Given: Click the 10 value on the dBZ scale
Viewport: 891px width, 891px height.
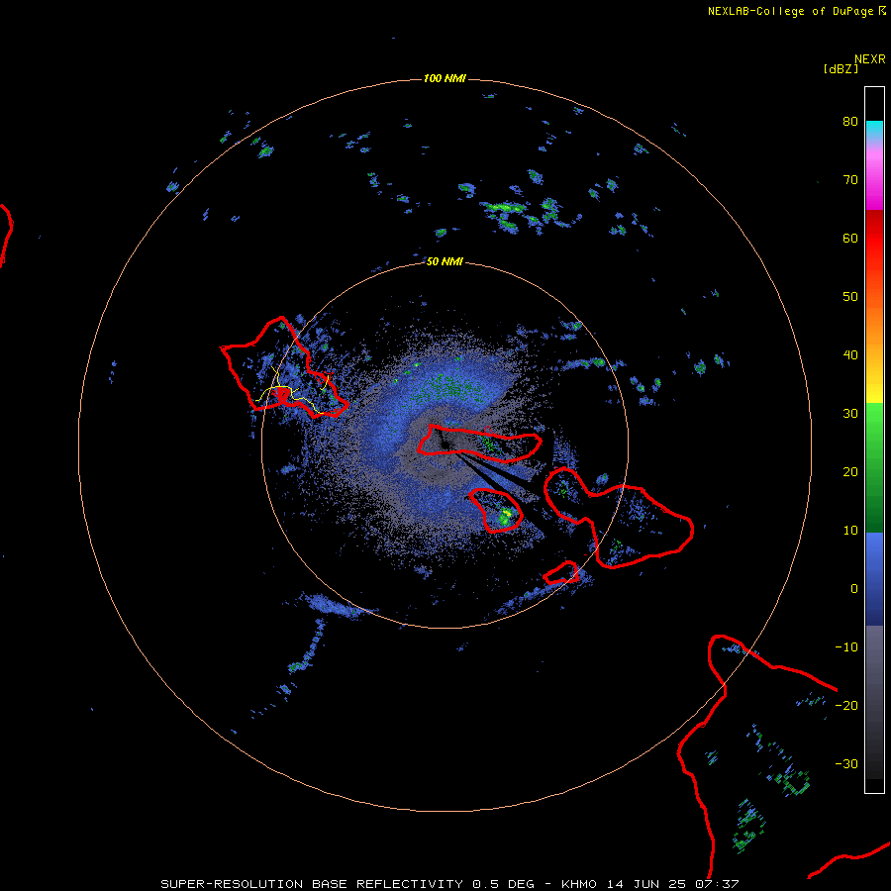Looking at the screenshot, I should click(850, 531).
